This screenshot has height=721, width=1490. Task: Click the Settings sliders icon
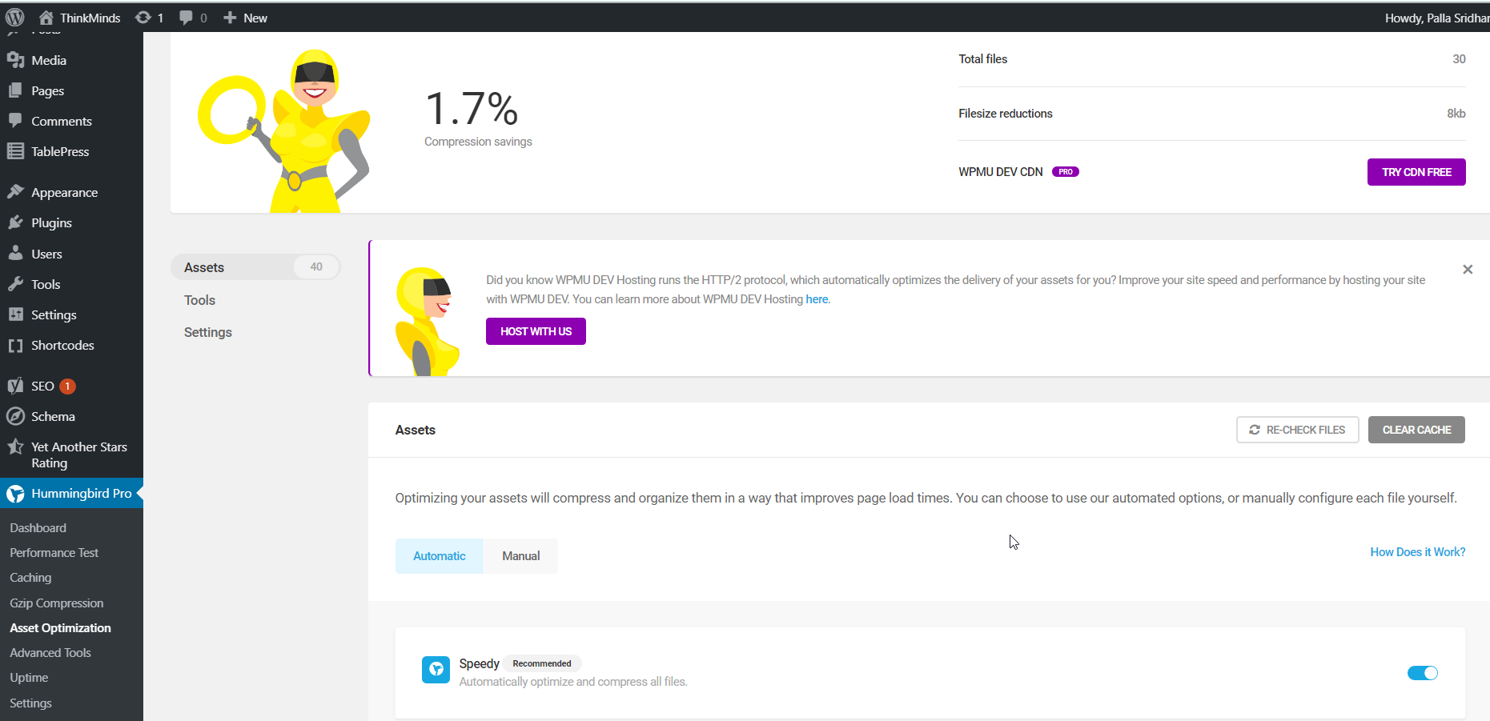pyautogui.click(x=15, y=314)
